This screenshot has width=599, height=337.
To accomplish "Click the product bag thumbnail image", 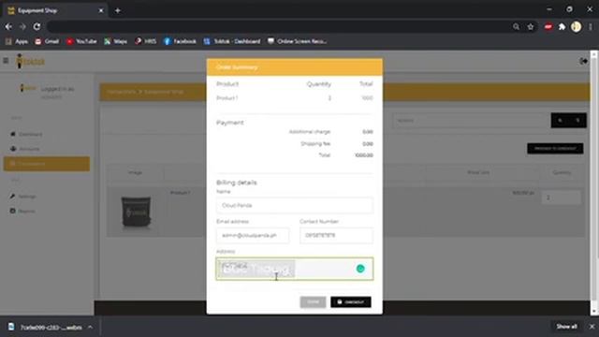I will click(x=136, y=212).
